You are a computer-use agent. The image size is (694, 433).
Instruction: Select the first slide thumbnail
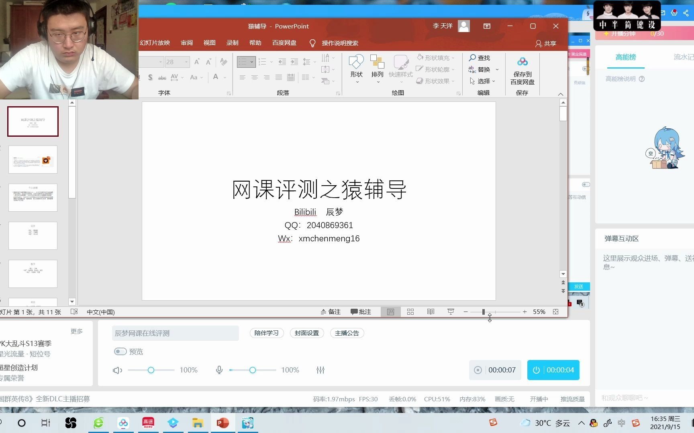pyautogui.click(x=33, y=121)
